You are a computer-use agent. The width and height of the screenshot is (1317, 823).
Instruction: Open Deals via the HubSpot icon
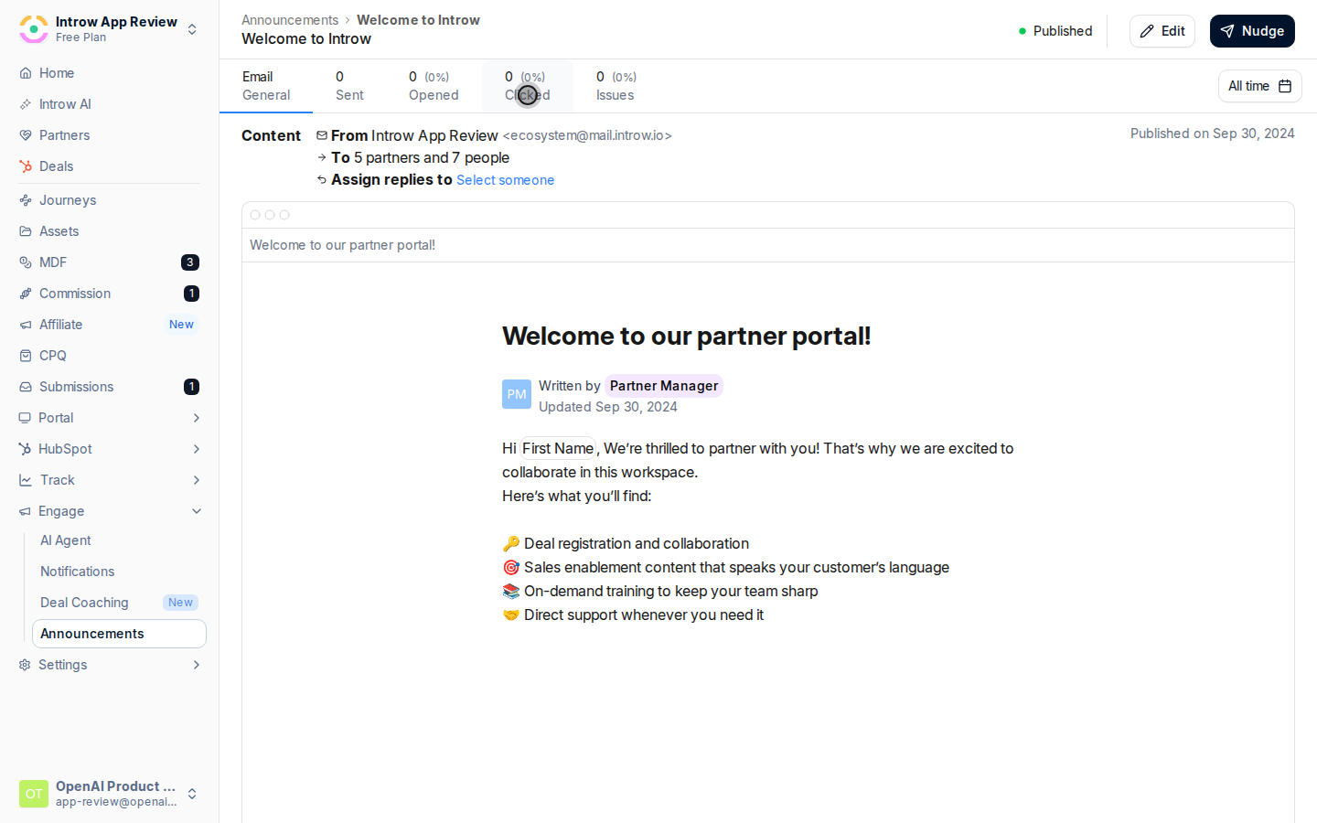[26, 166]
